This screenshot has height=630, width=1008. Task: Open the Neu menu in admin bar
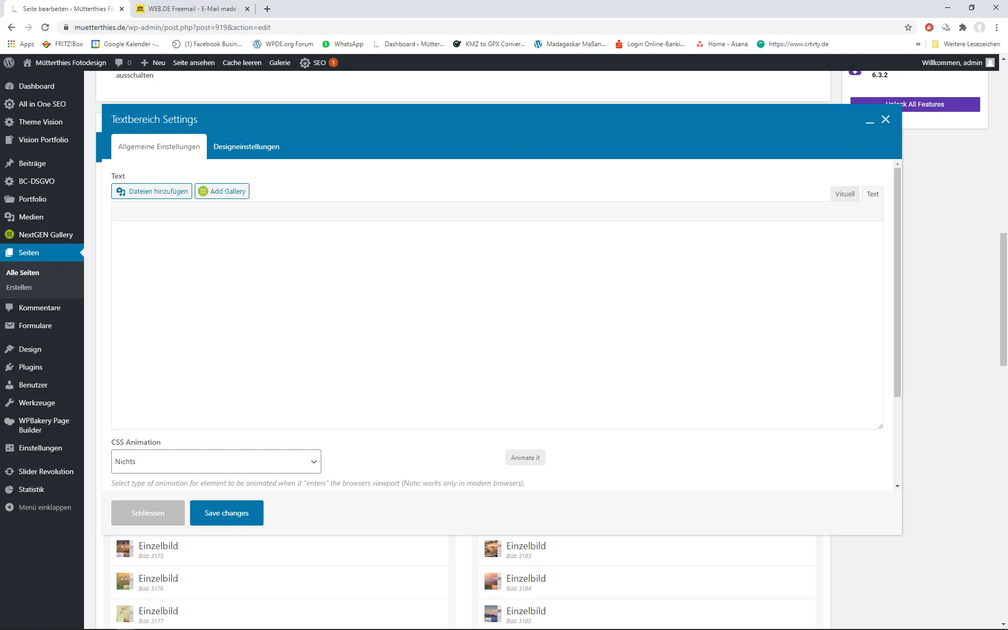(153, 62)
